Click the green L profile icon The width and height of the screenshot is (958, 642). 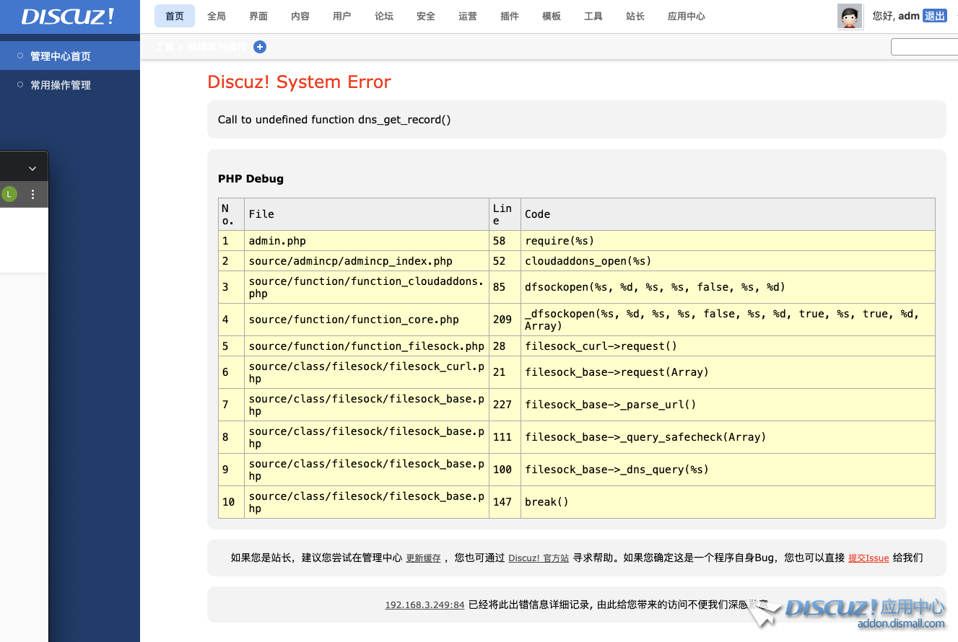(9, 194)
